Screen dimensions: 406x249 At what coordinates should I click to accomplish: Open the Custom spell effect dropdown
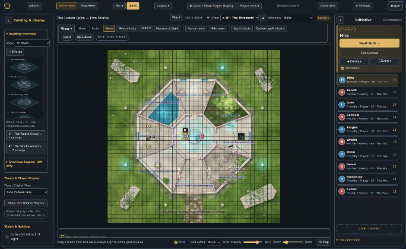[270, 29]
